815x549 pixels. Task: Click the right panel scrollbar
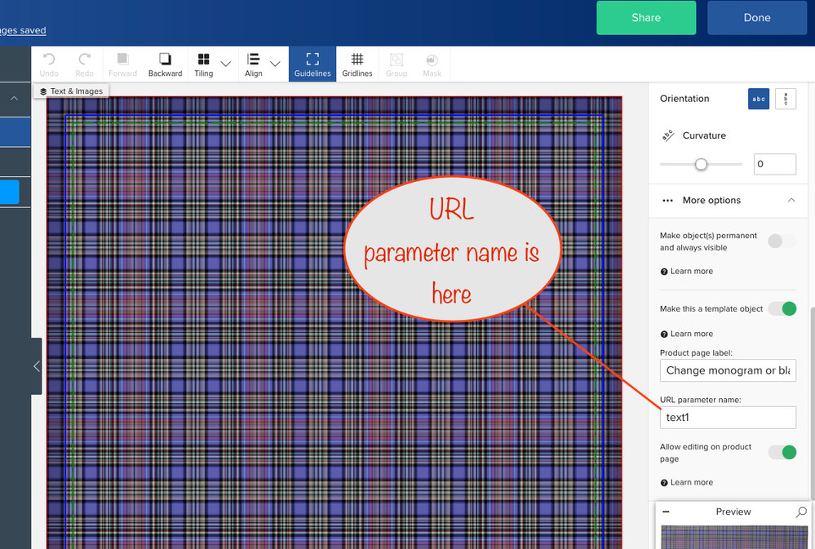tap(812, 403)
